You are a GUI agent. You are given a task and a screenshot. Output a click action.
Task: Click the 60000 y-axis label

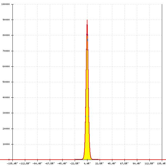(6, 66)
